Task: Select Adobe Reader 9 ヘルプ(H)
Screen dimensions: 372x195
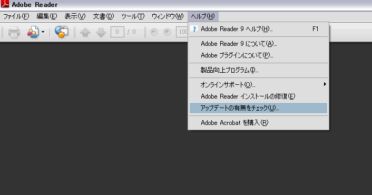Action: [258, 29]
